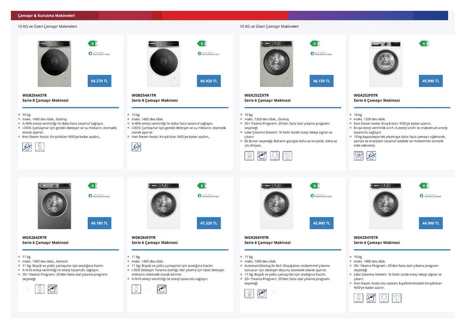Select the 46.150 TL price tag
The height and width of the screenshot is (329, 466).
pos(322,81)
